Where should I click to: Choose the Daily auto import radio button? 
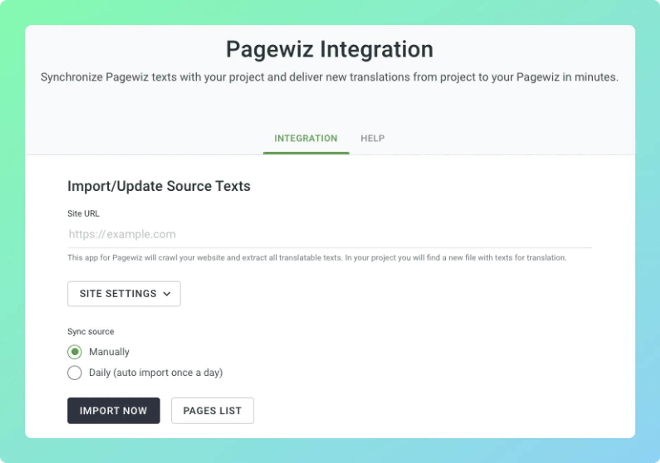(x=75, y=373)
